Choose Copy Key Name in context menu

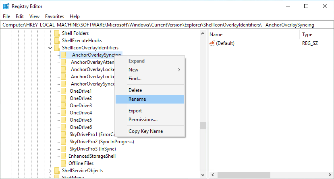click(x=149, y=131)
